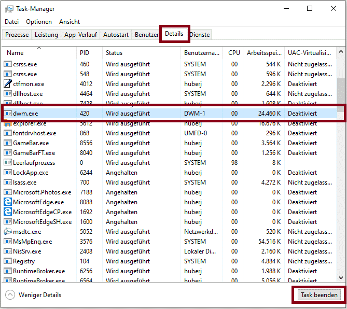Screen dimensions: 347x309
Task: Sort by the Name column header
Action: click(39, 53)
